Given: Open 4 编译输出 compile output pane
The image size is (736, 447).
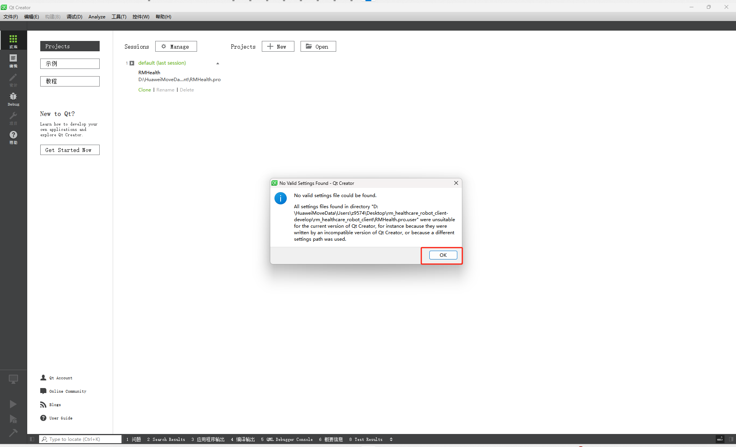Looking at the screenshot, I should coord(243,439).
